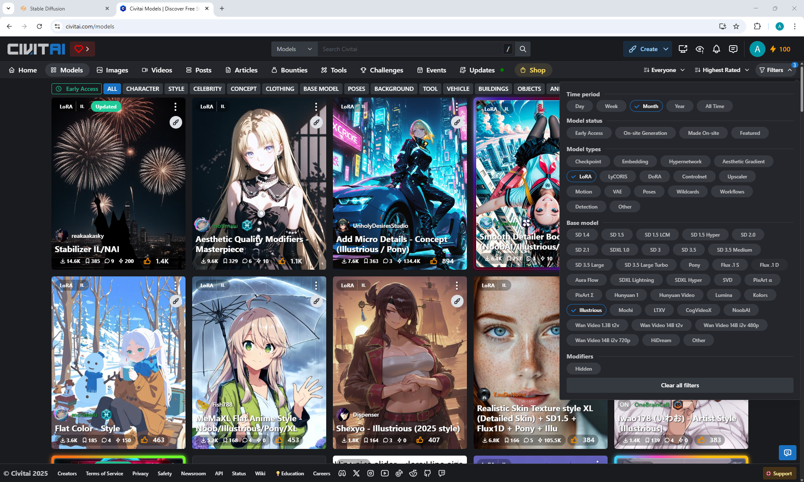Expand the Highest Rated sort dropdown
The image size is (804, 482).
coord(722,70)
